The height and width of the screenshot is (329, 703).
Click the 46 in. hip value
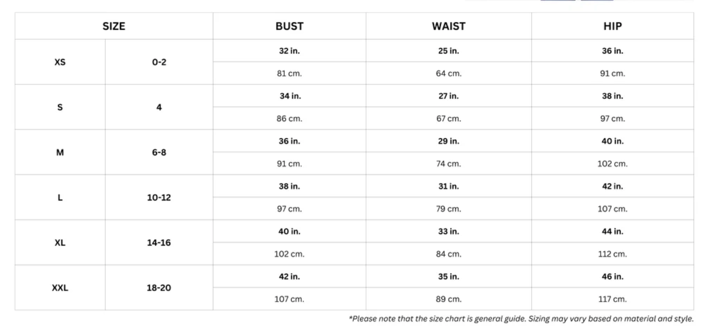[x=612, y=276]
